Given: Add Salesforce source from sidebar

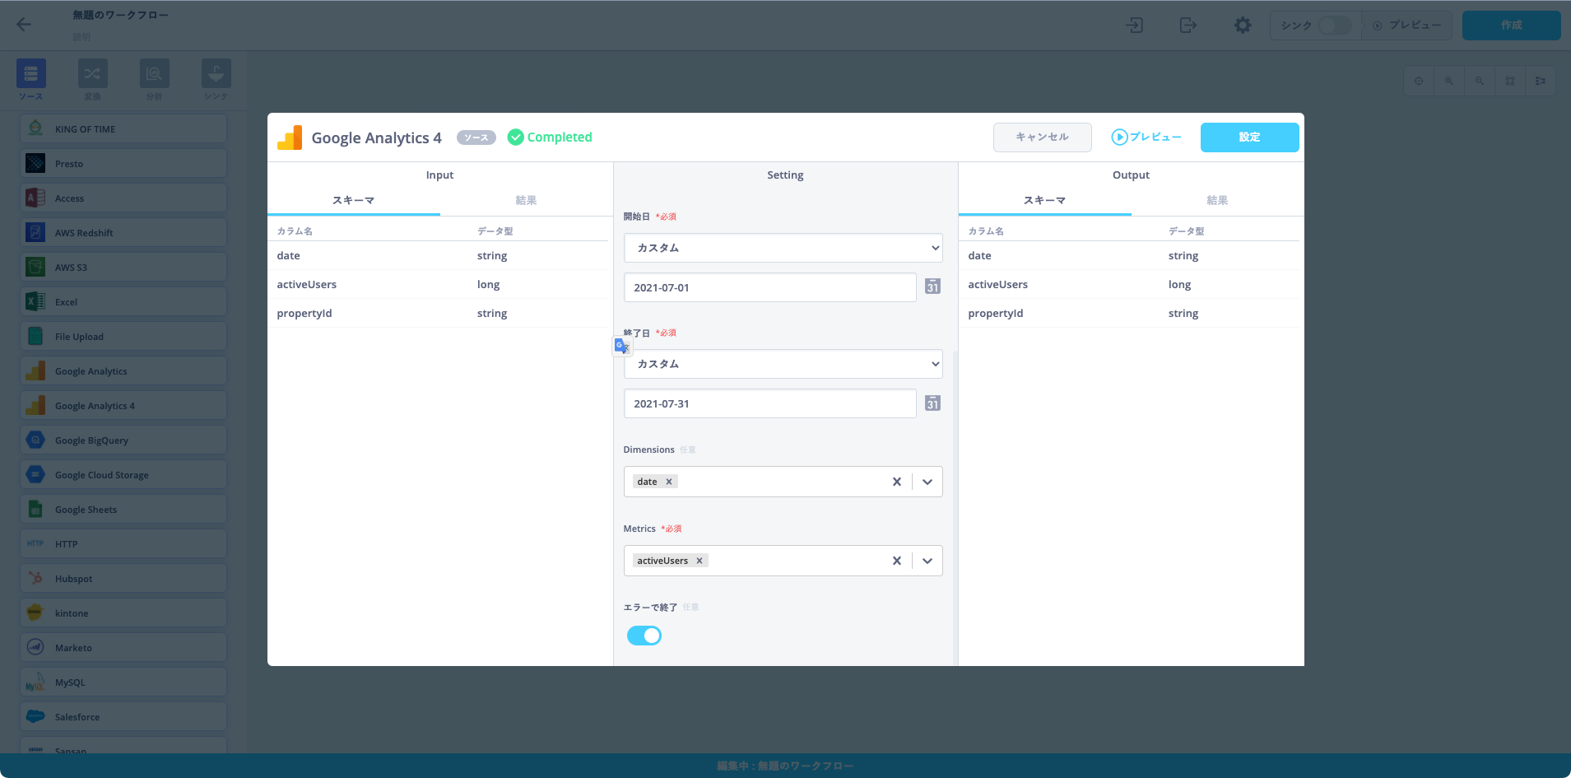Looking at the screenshot, I should click(124, 717).
